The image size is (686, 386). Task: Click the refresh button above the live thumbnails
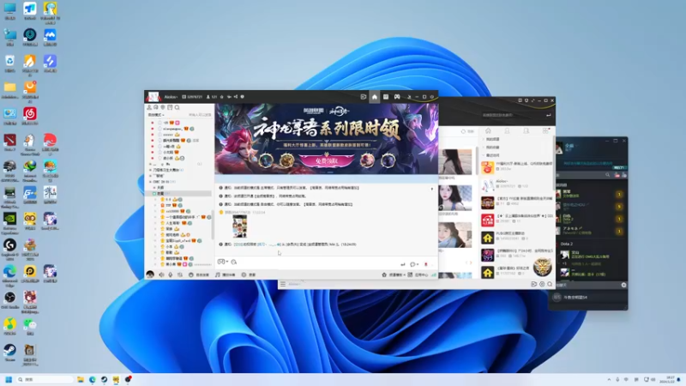click(467, 131)
